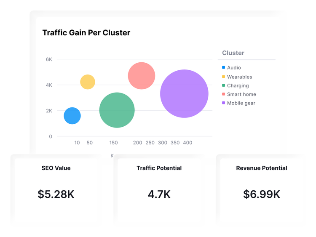The height and width of the screenshot is (237, 316).
Task: Toggle the Audio legend label
Action: [234, 68]
